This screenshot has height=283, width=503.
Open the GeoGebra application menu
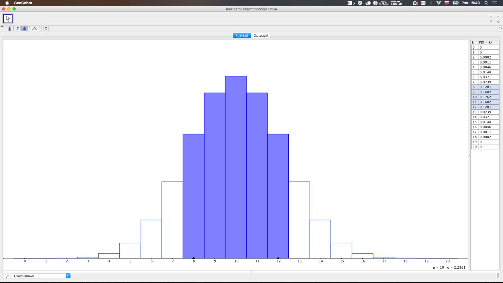point(23,3)
